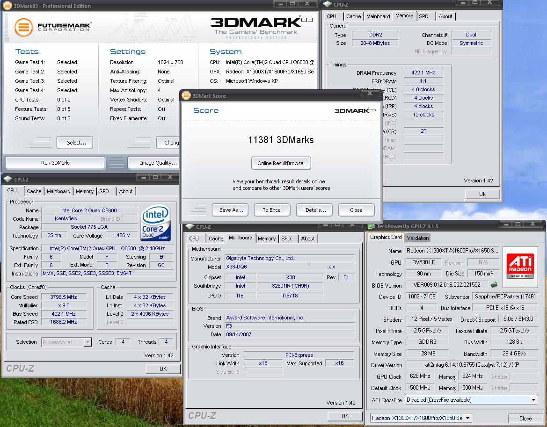Image resolution: width=547 pixels, height=427 pixels.
Task: Click the DRAM Frequency 422.1 MHz value
Action: (423, 72)
